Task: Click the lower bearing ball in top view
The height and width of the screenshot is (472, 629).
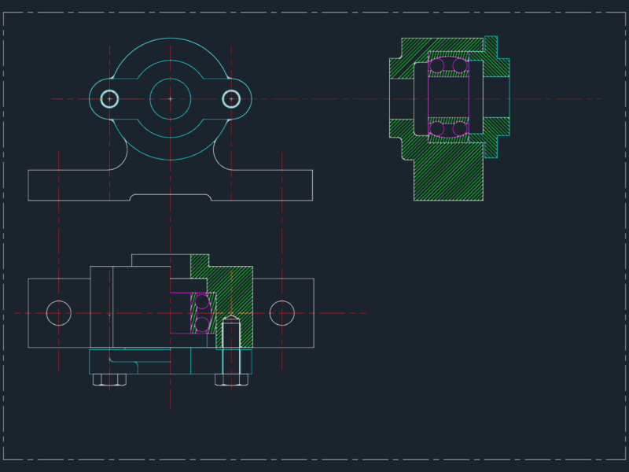Action: [202, 325]
